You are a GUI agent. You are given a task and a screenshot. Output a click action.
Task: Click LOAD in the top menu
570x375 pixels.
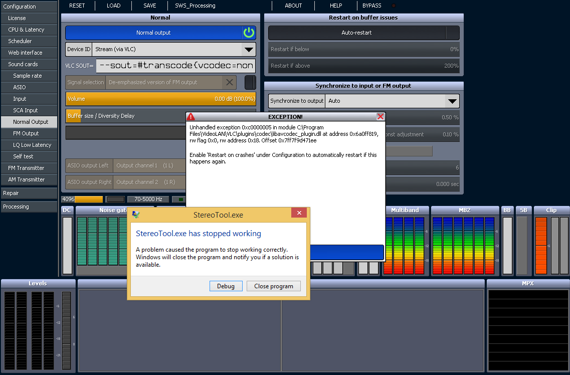tap(113, 6)
